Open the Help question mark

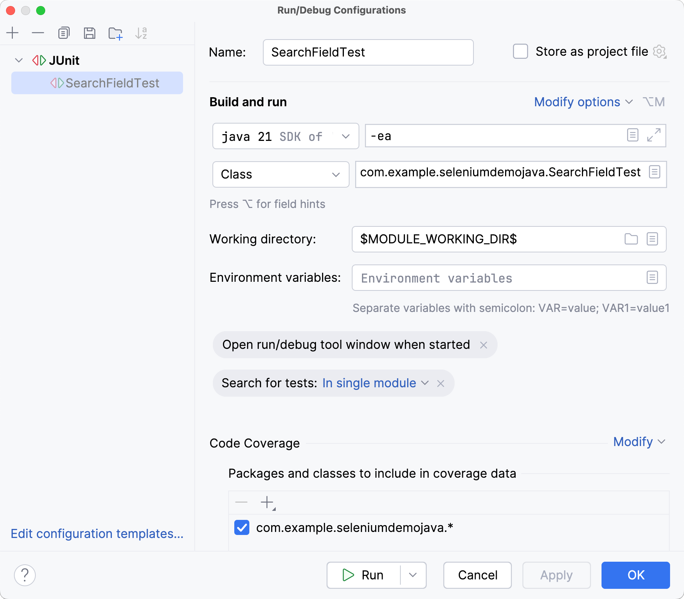[25, 575]
